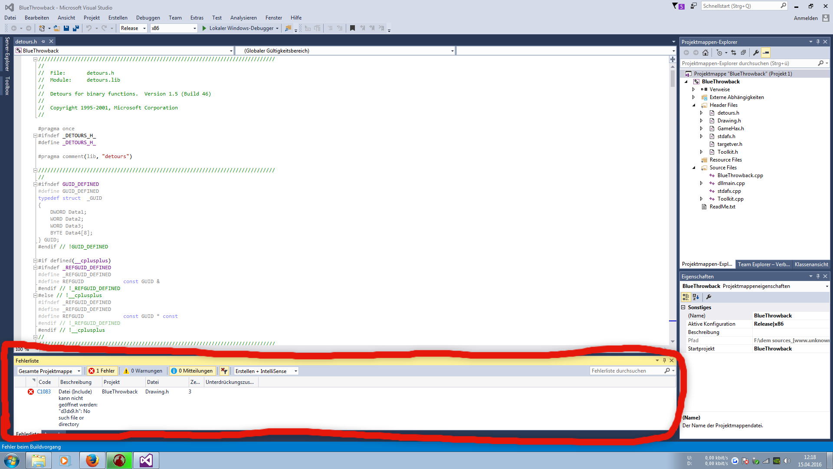Image resolution: width=833 pixels, height=469 pixels.
Task: Toggle the bookmark icon in the toolbar
Action: pos(352,28)
